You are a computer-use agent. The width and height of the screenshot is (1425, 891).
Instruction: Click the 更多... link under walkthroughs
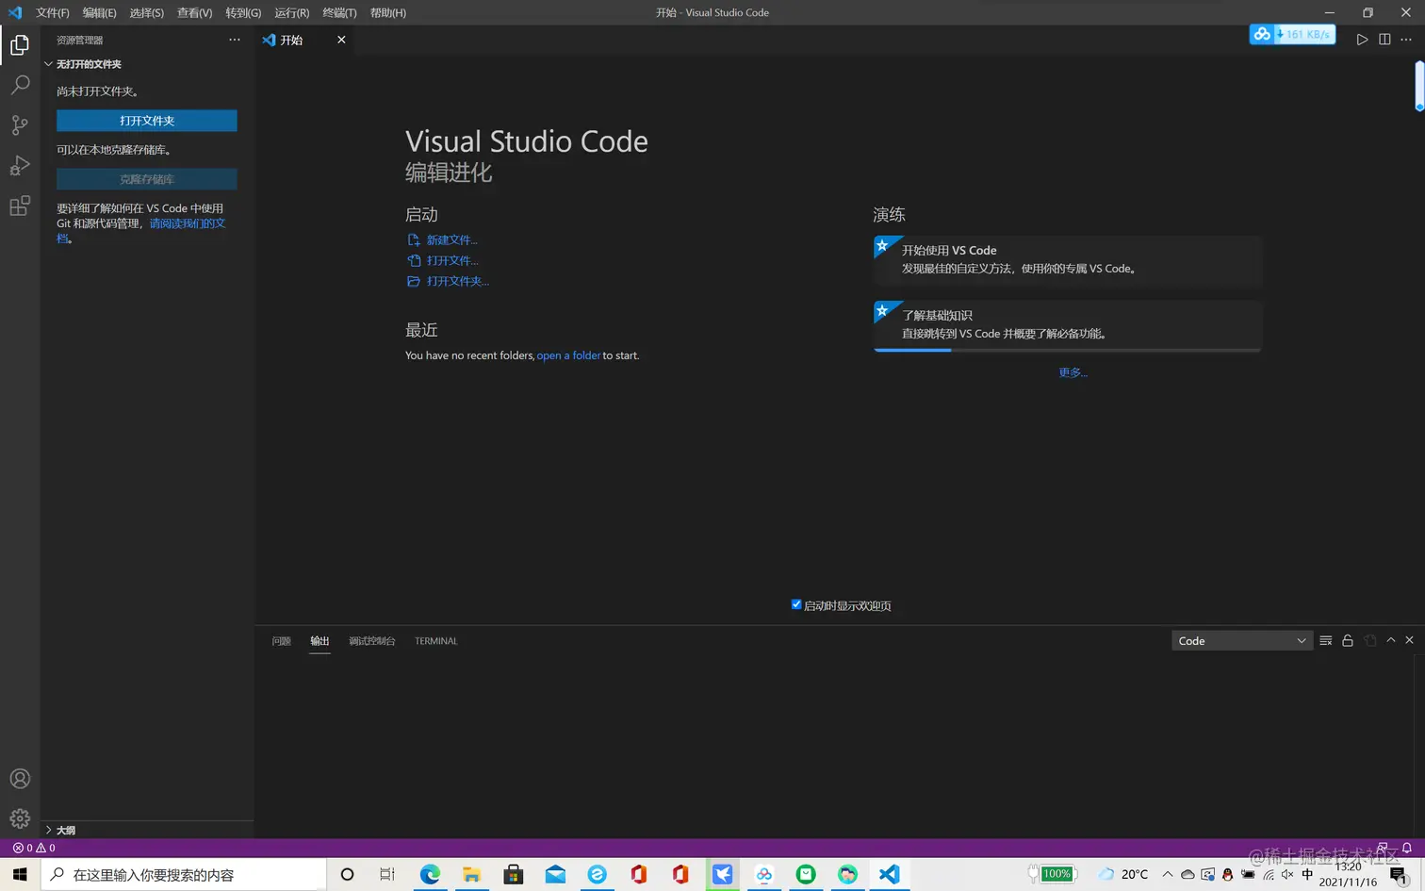click(1073, 372)
